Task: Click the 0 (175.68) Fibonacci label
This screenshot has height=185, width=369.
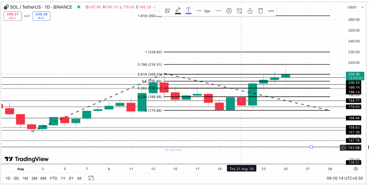Action: 154,110
